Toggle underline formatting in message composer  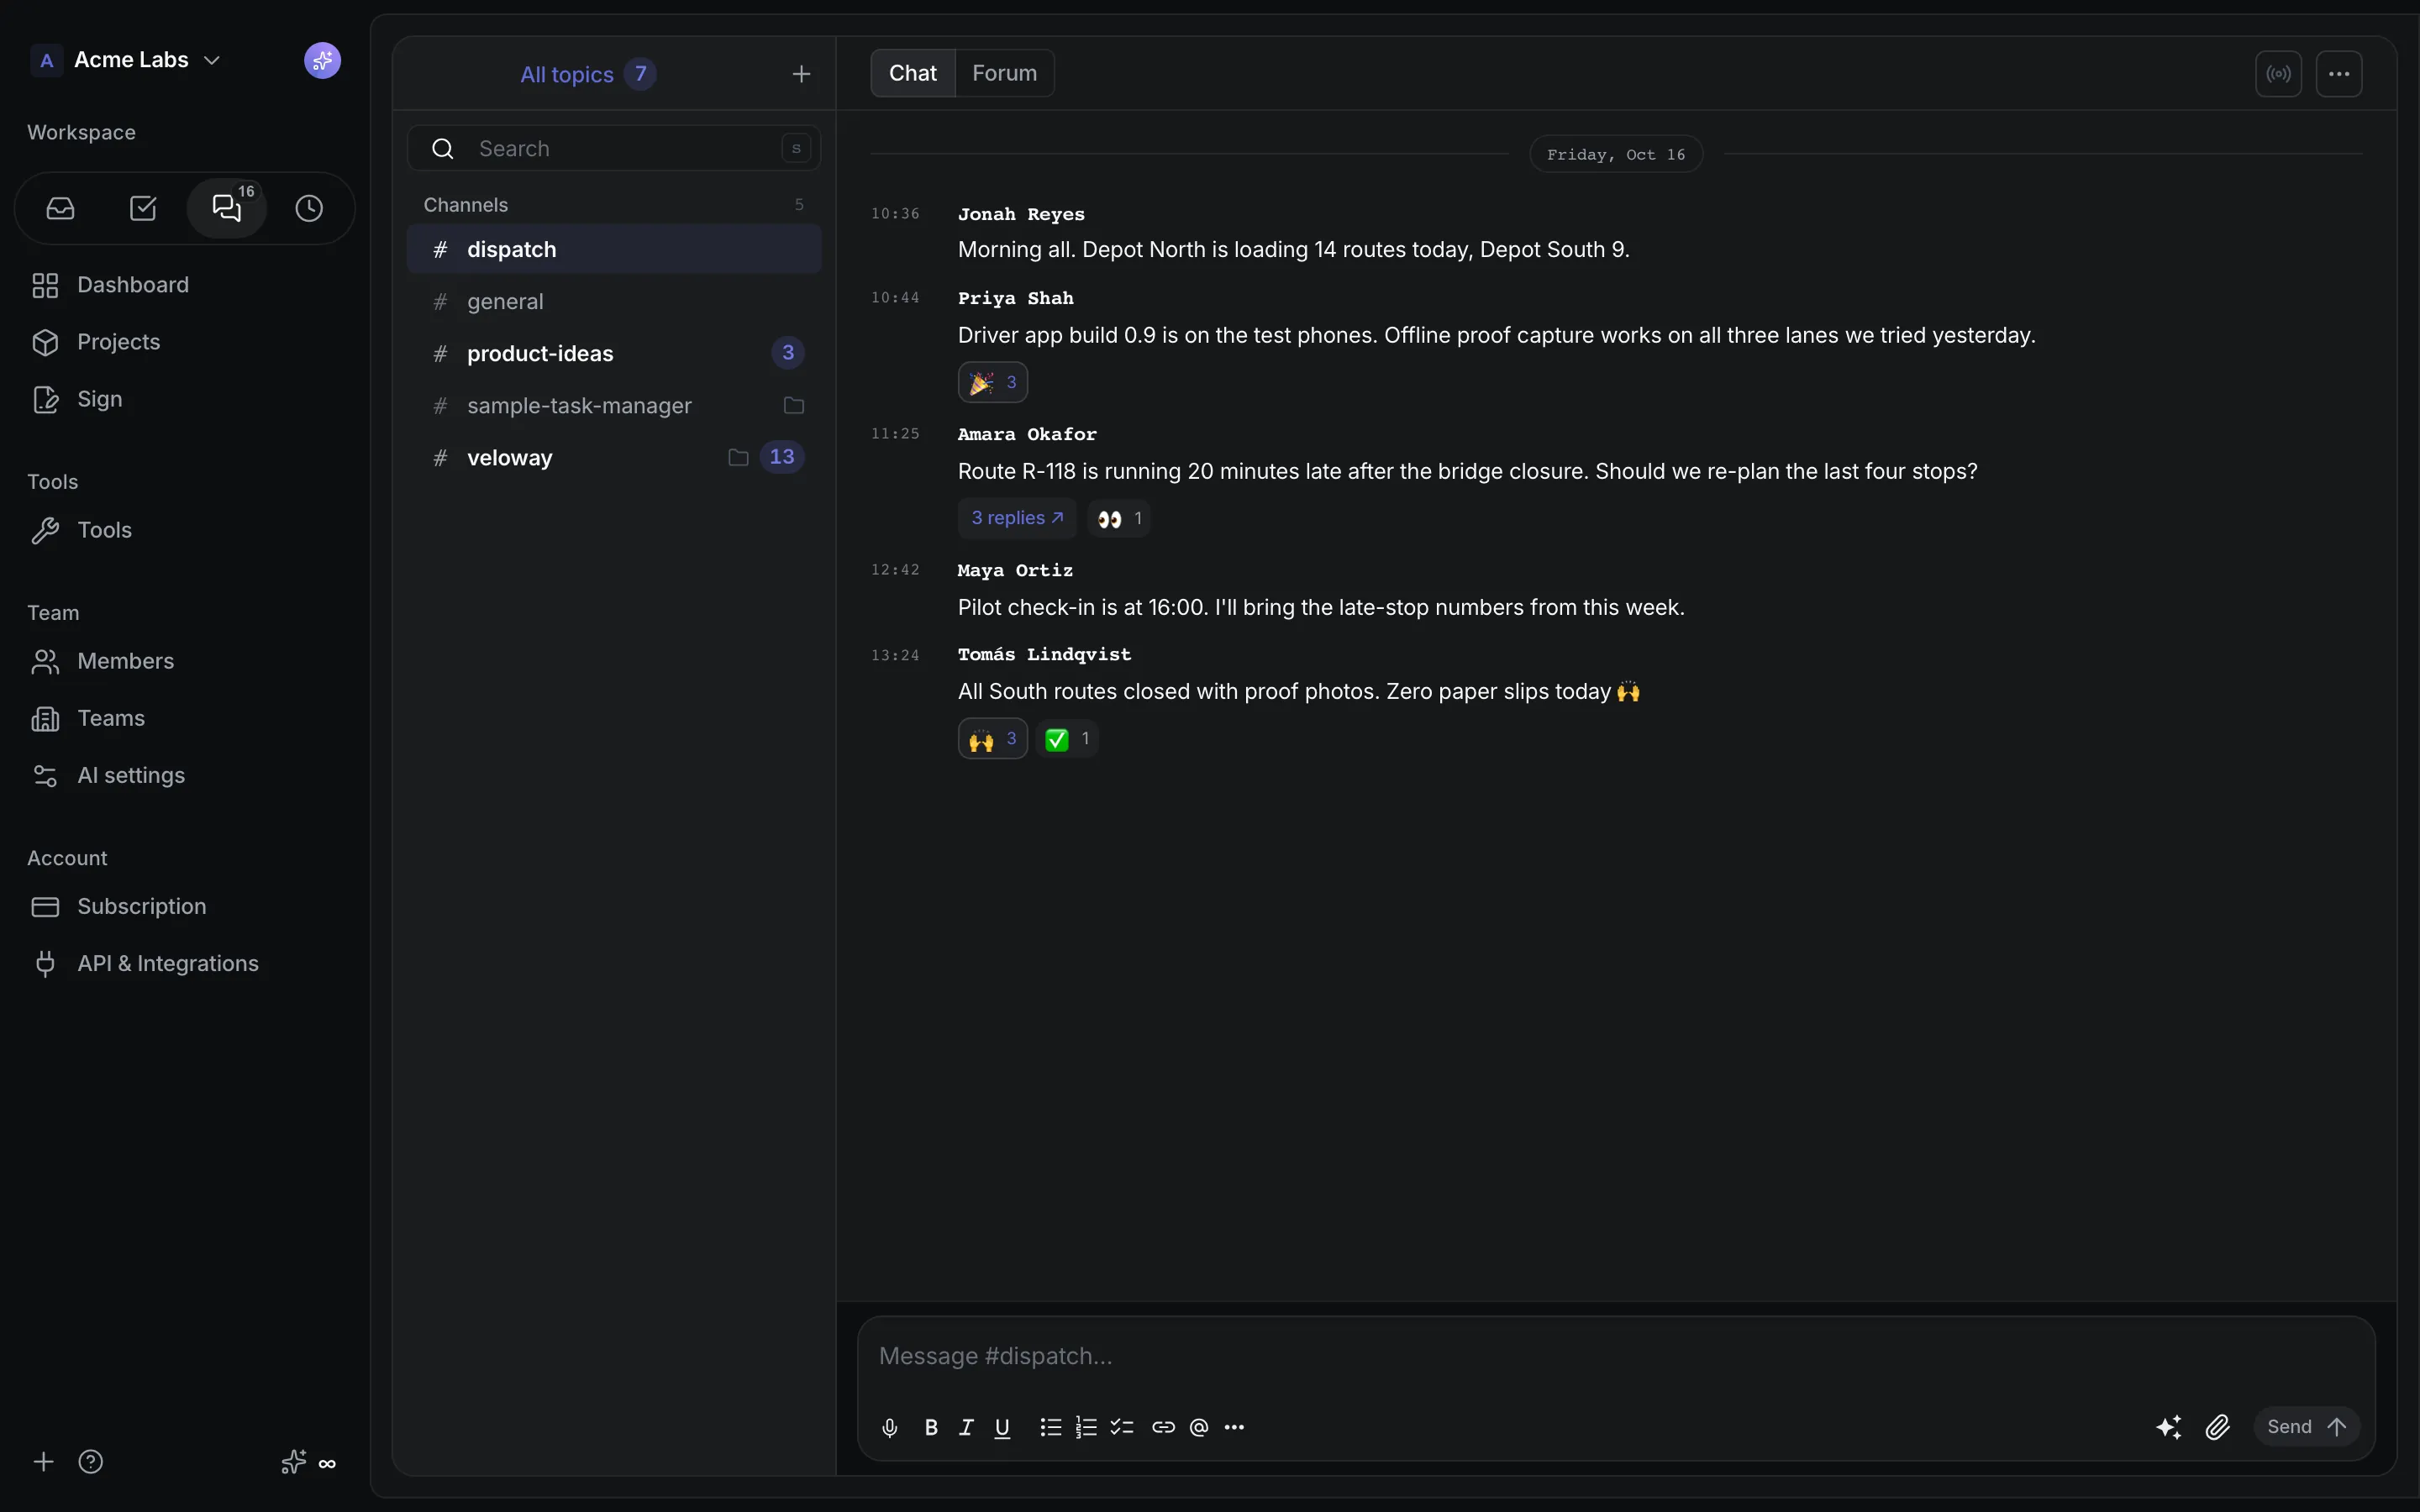1002,1427
